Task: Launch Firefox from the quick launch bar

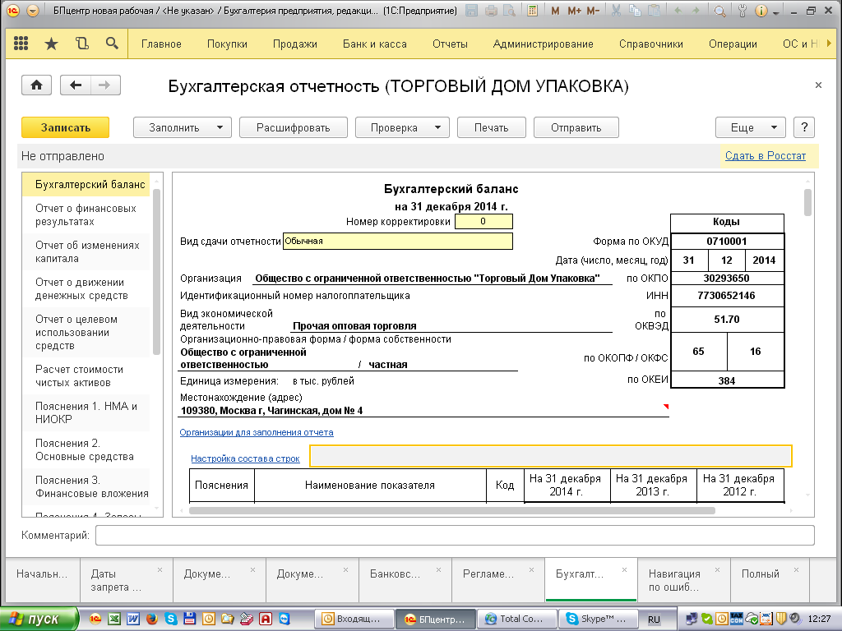Action: click(151, 619)
